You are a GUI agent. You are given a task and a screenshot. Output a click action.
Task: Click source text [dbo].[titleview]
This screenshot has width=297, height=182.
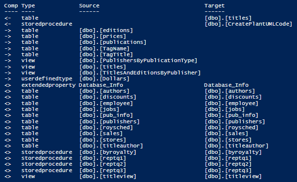(108, 177)
